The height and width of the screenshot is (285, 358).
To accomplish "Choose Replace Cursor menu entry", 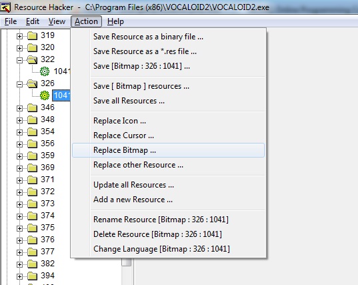I will [x=168, y=135].
